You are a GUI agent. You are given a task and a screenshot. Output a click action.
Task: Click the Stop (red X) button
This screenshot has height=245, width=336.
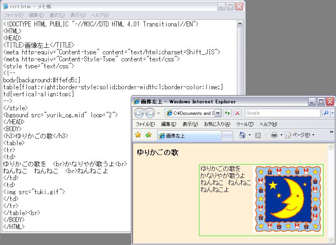click(x=237, y=113)
